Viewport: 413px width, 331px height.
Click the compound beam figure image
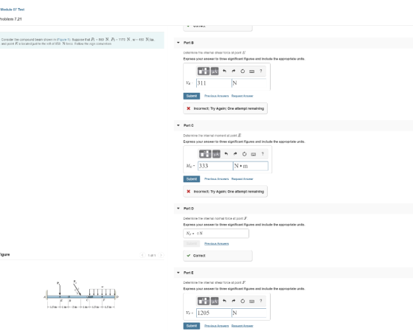(81, 295)
